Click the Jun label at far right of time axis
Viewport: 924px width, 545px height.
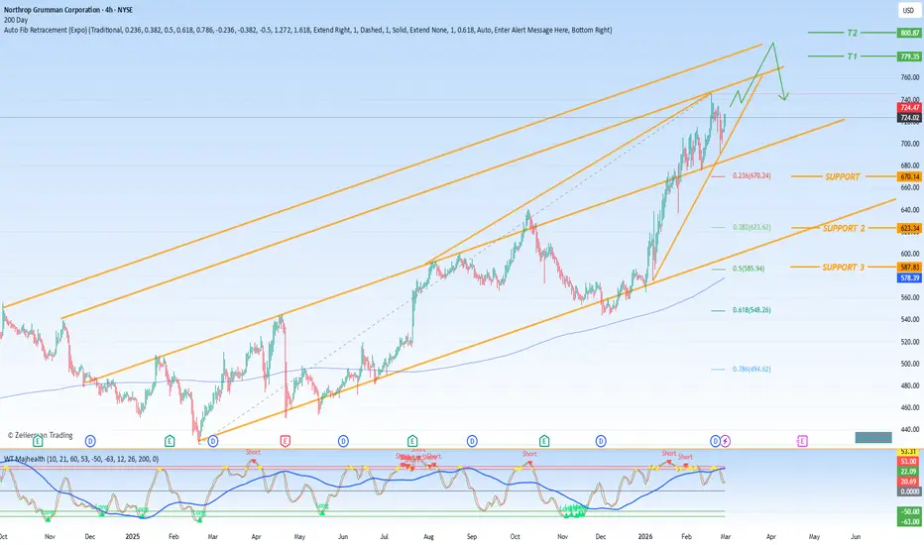(x=856, y=537)
